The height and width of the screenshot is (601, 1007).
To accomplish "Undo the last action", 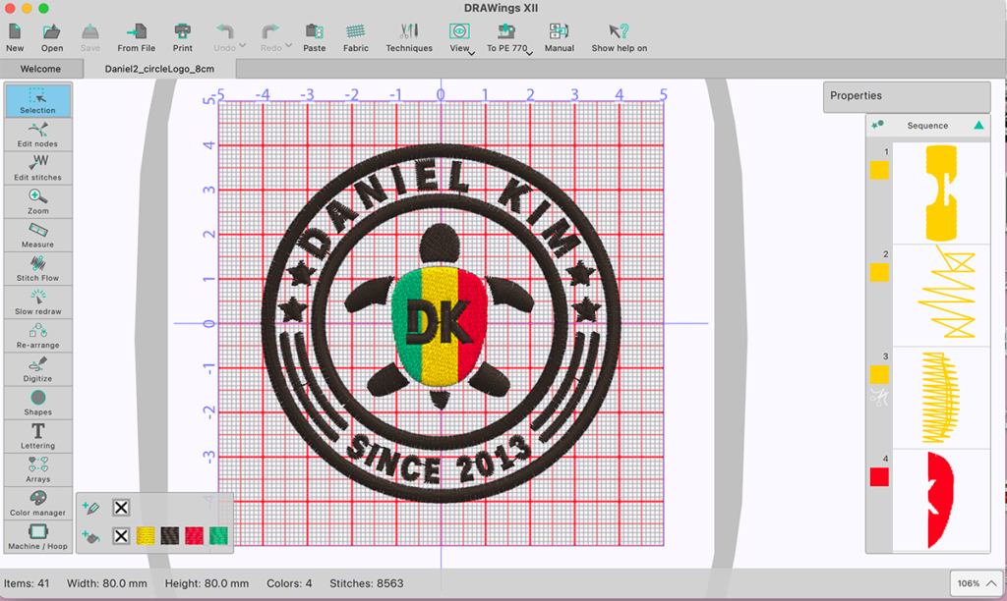I will (x=224, y=37).
